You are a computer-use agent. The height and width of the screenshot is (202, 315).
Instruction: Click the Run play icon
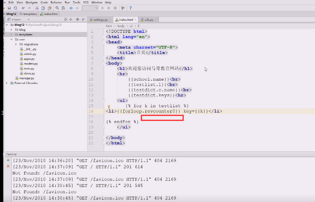pos(102,8)
